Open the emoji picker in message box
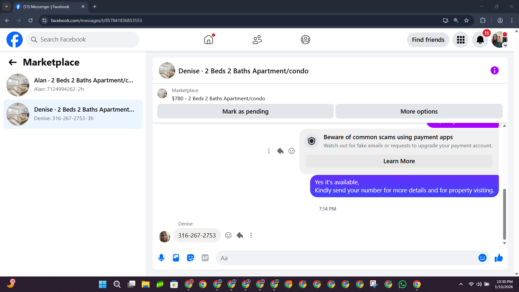This screenshot has width=519, height=292. 482,258
